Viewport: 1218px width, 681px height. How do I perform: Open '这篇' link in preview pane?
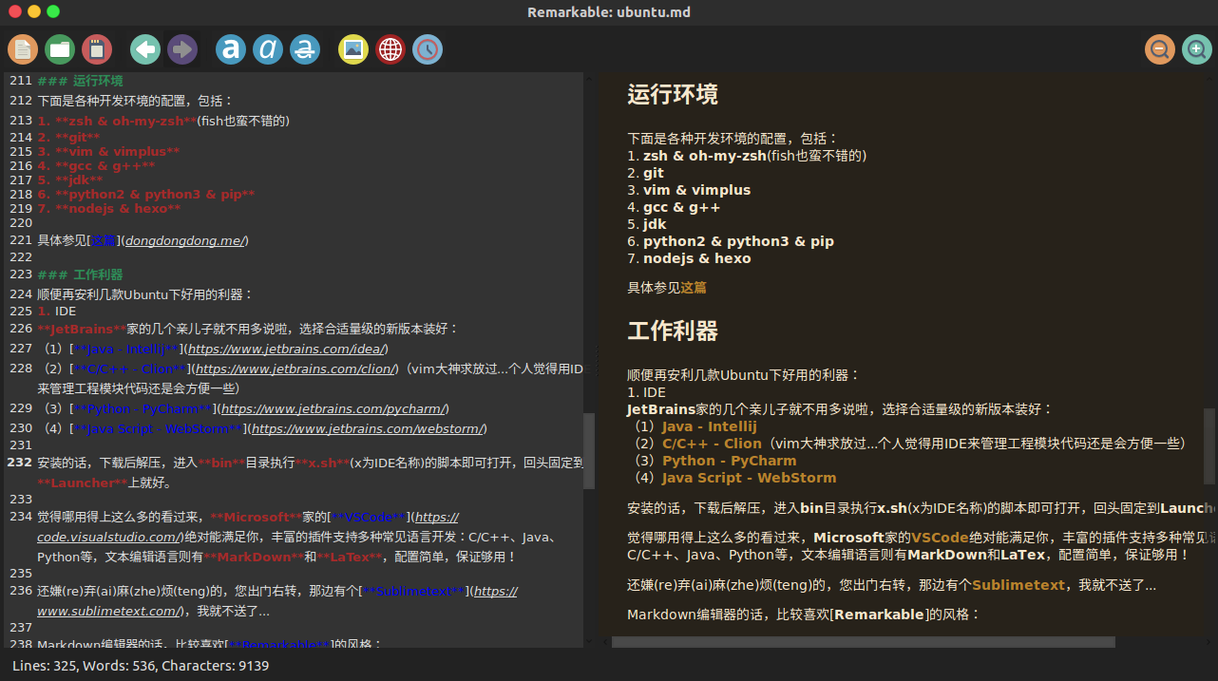click(694, 288)
